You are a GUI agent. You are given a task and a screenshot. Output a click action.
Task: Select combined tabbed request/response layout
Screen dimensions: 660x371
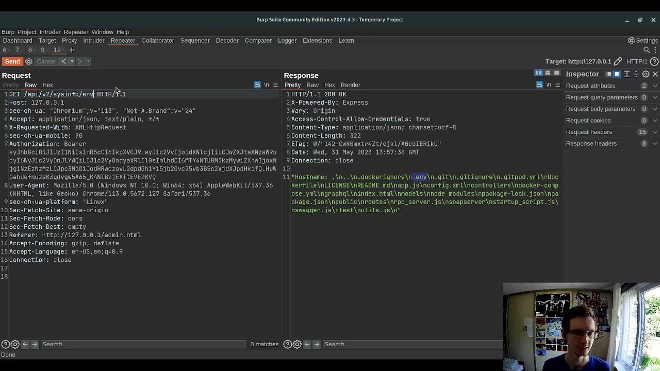click(556, 73)
